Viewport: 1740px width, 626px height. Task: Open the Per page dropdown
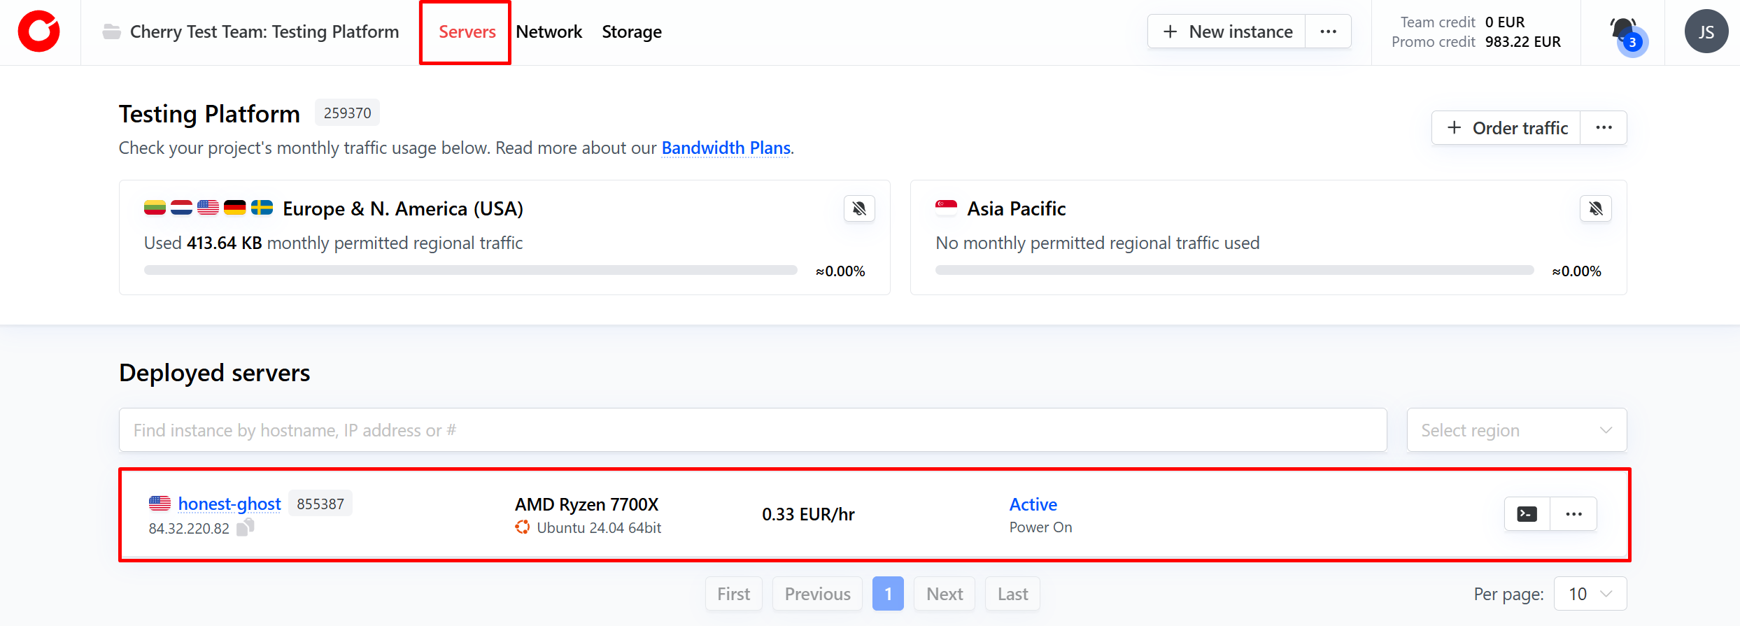point(1590,594)
